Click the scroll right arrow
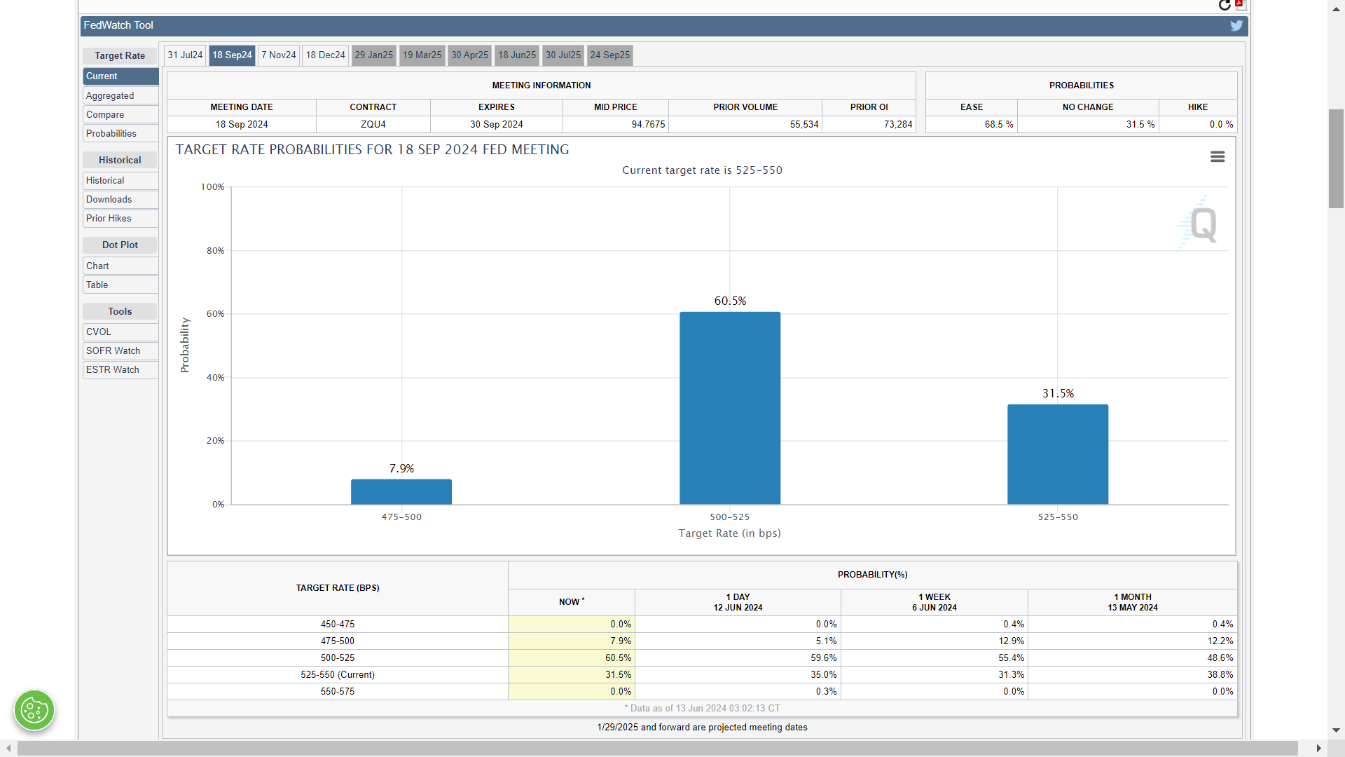Viewport: 1345px width, 757px height. 1319,749
